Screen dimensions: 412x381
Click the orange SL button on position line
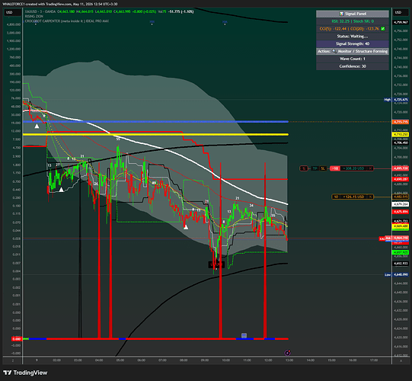(x=323, y=168)
